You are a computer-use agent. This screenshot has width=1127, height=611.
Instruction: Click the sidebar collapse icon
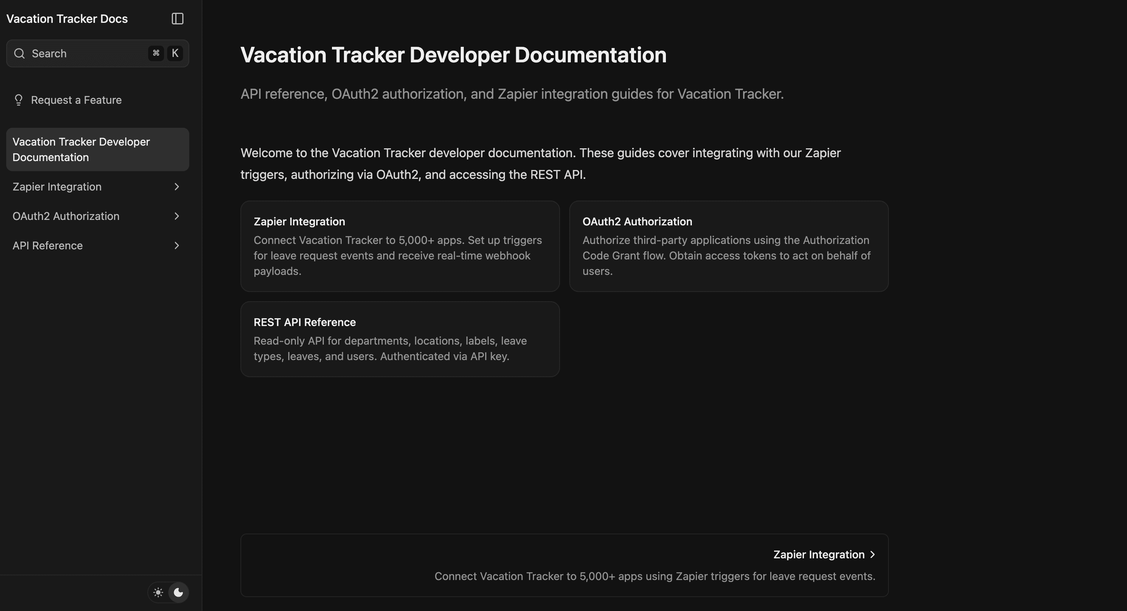click(x=177, y=18)
